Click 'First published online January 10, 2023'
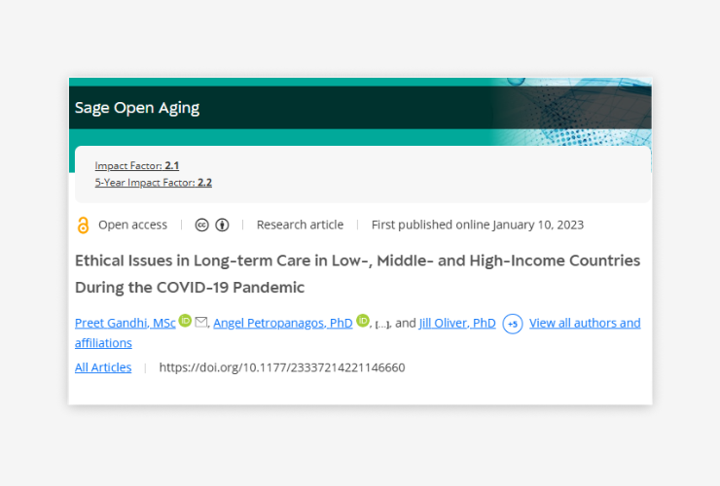Image resolution: width=720 pixels, height=486 pixels. pyautogui.click(x=478, y=225)
